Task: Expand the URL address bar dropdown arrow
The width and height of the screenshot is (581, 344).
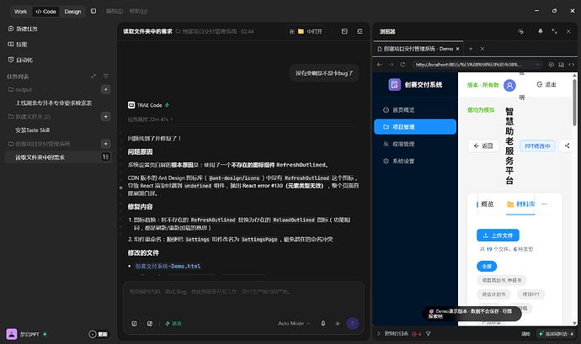Action: coord(537,65)
